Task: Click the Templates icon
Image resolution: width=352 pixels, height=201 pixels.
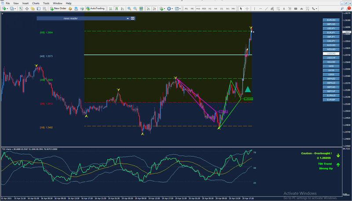Action: pyautogui.click(x=177, y=8)
